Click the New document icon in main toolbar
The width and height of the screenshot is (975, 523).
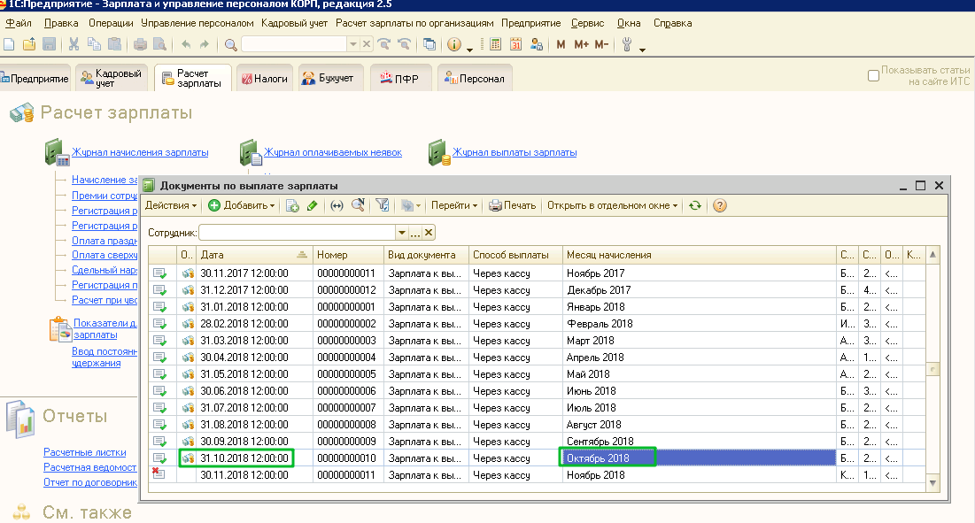[x=10, y=44]
